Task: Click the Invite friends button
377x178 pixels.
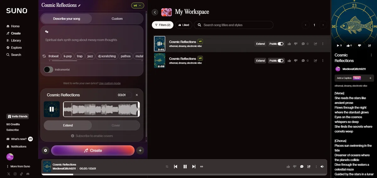Action: [x=18, y=117]
